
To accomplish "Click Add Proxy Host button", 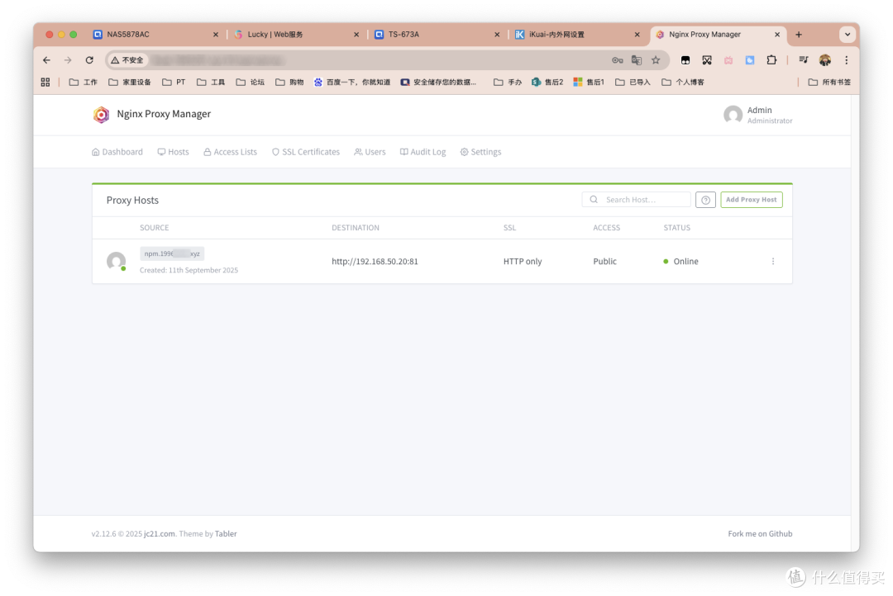I will (x=751, y=201).
